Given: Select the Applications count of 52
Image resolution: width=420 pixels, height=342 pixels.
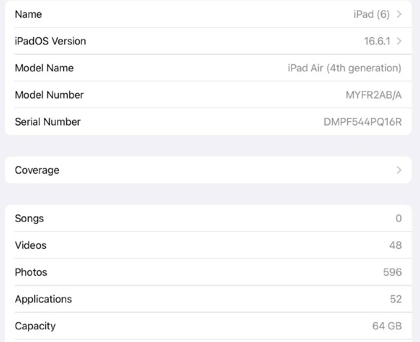Looking at the screenshot, I should [395, 299].
